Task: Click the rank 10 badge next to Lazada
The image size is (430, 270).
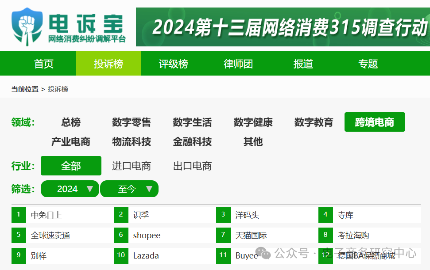Action: point(121,255)
